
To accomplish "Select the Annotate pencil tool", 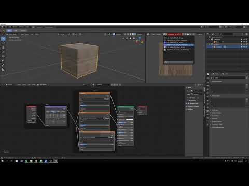I will [x=3, y=65].
